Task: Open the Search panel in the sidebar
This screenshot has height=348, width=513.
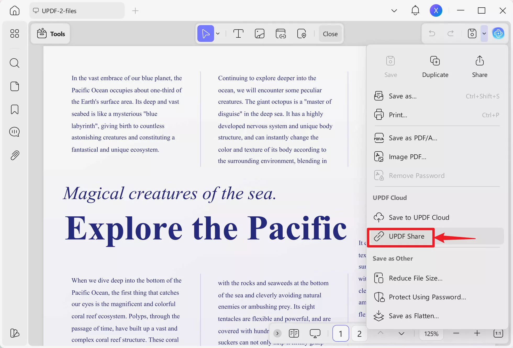Action: 15,63
